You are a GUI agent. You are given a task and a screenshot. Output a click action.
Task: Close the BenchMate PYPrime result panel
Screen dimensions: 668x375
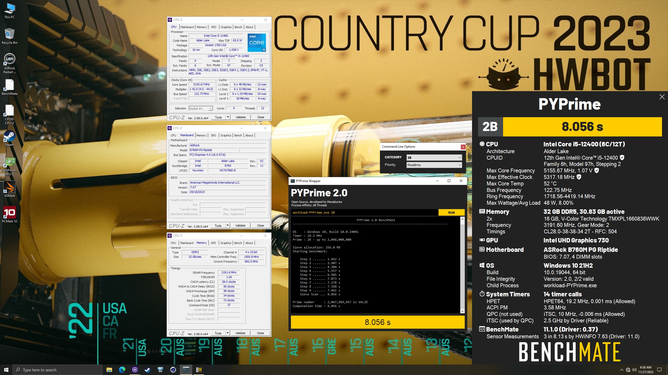(x=662, y=97)
